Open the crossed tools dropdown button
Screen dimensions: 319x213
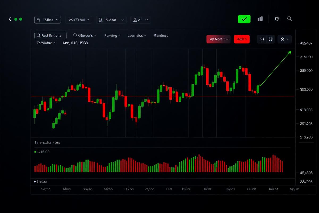click(x=285, y=39)
